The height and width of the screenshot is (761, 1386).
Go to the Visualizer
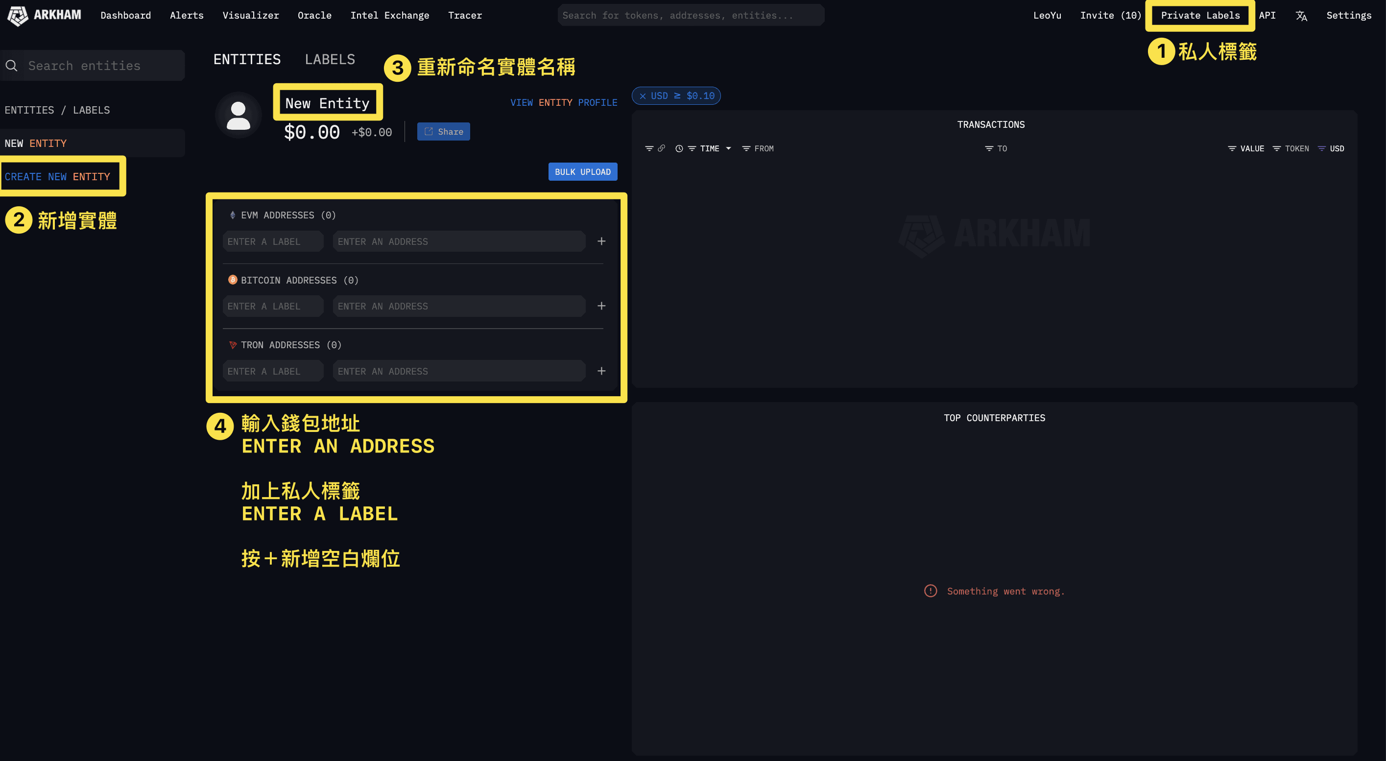(x=251, y=15)
